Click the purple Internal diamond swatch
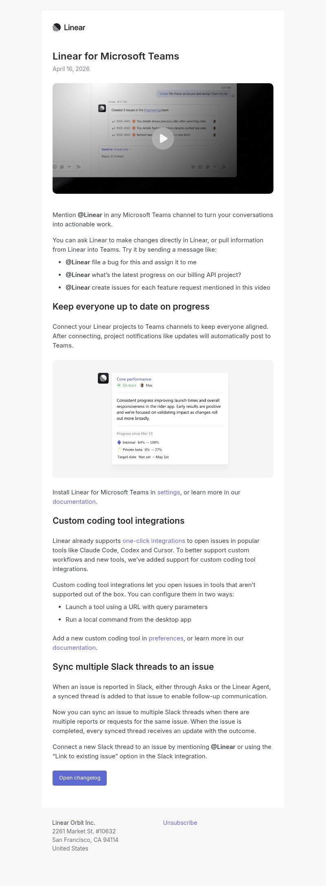The width and height of the screenshot is (326, 886). (119, 443)
